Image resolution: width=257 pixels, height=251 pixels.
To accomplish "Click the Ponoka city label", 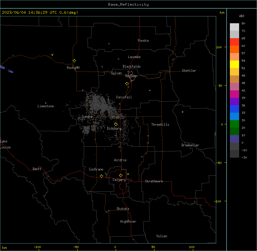I will 143,41.
